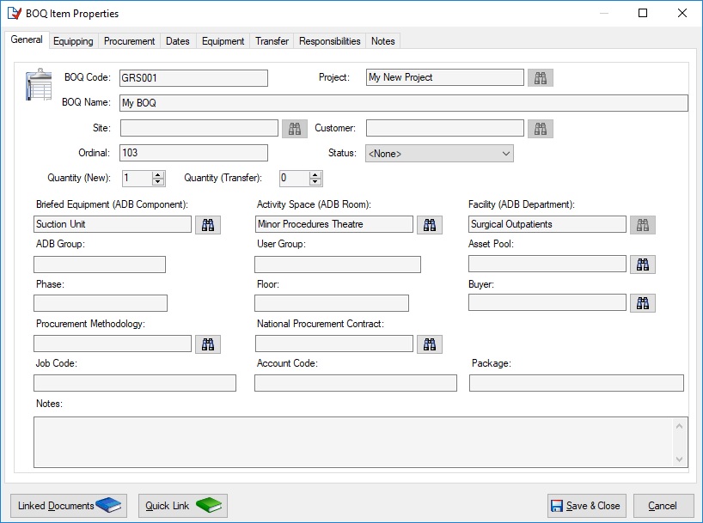This screenshot has height=523, width=703.
Task: Click National Procurement Contract binoculars
Action: (430, 344)
